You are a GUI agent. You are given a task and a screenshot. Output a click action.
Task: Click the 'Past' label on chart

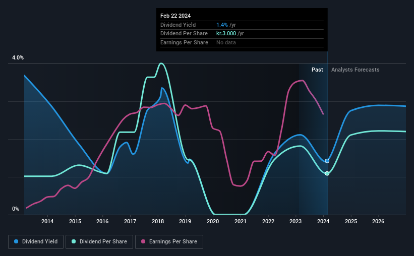point(317,70)
